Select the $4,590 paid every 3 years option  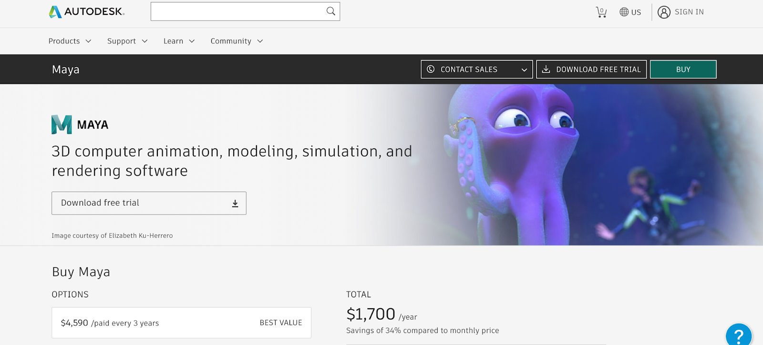(181, 323)
